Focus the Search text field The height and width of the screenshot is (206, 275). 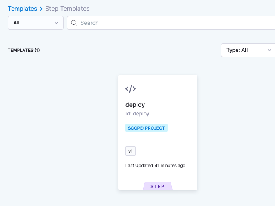(x=172, y=23)
